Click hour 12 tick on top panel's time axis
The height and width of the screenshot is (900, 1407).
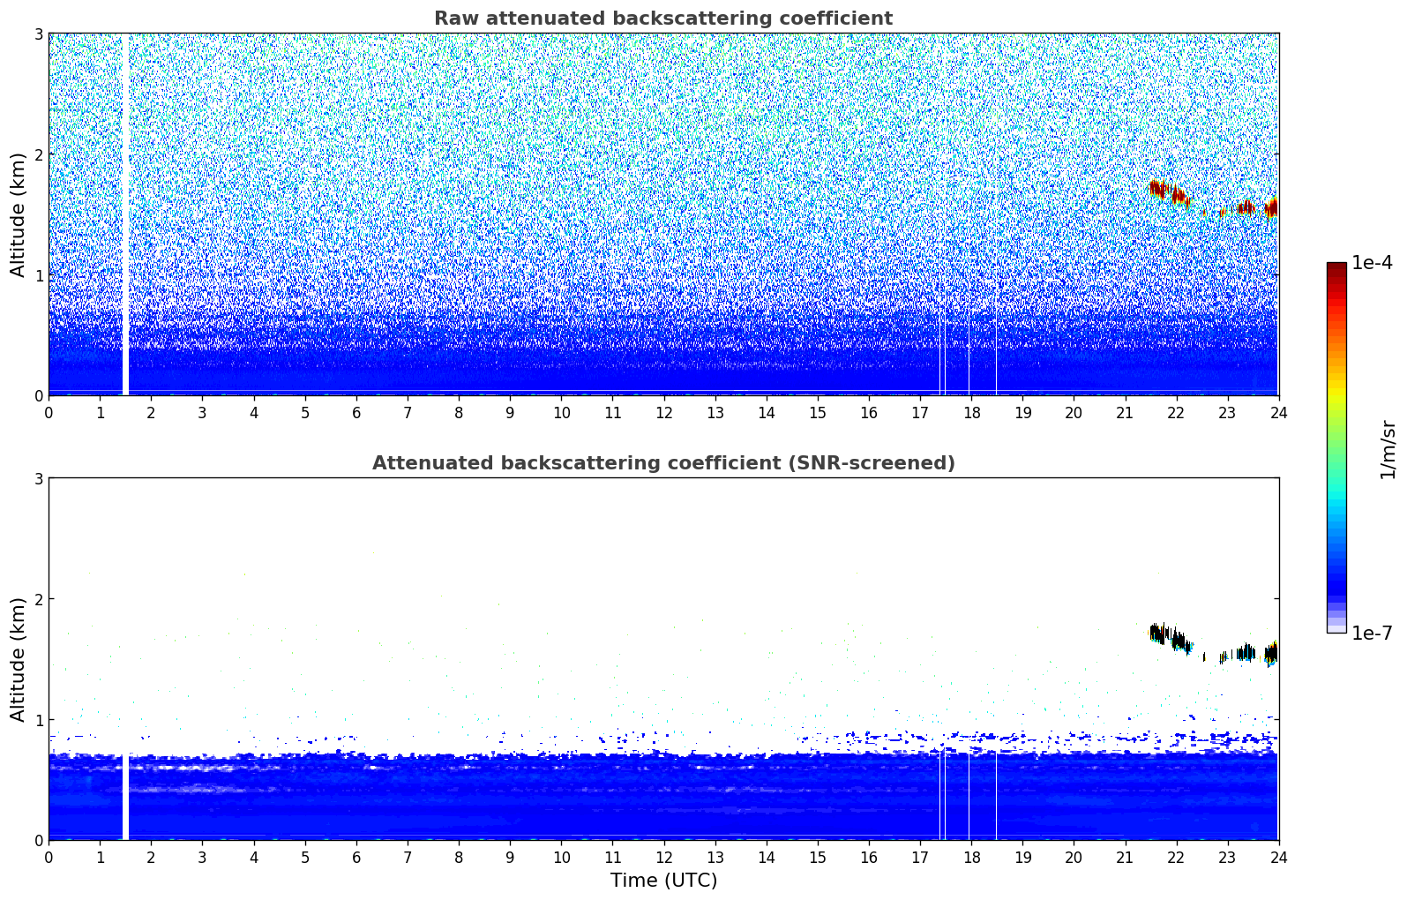663,413
